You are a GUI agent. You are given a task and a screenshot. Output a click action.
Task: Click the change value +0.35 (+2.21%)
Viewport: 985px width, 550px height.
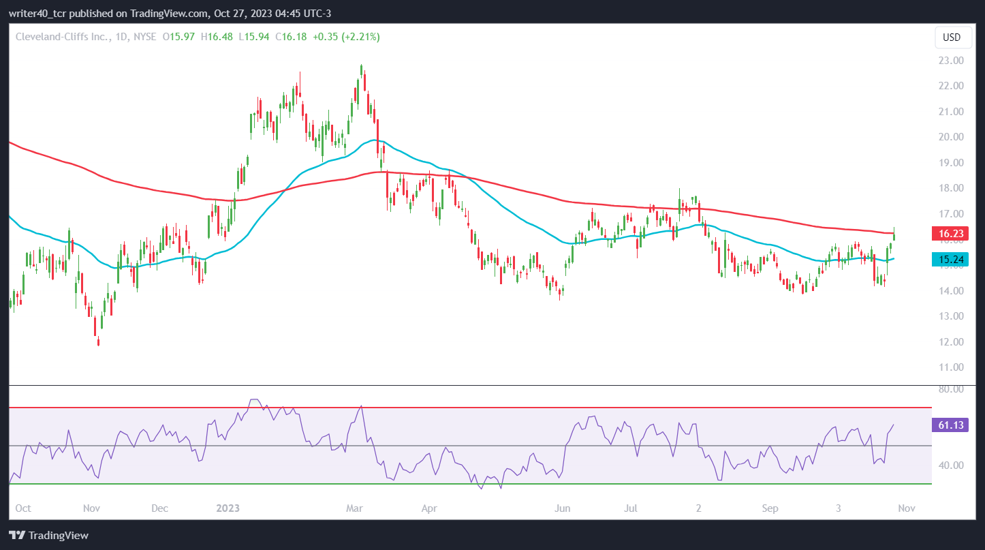(346, 37)
